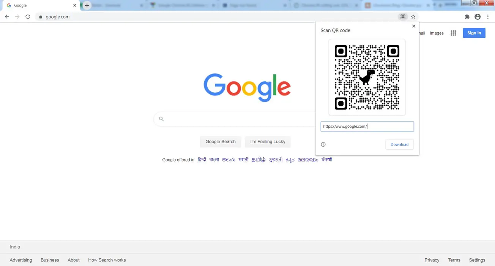Open Chrome's three-dot menu
This screenshot has width=495, height=266.
tap(488, 17)
